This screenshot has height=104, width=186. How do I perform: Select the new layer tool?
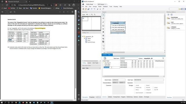click(x=103, y=26)
